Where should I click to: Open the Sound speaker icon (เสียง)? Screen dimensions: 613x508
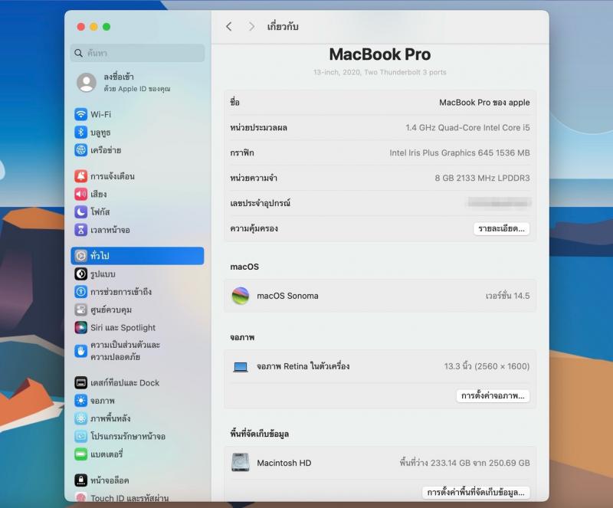click(x=81, y=194)
